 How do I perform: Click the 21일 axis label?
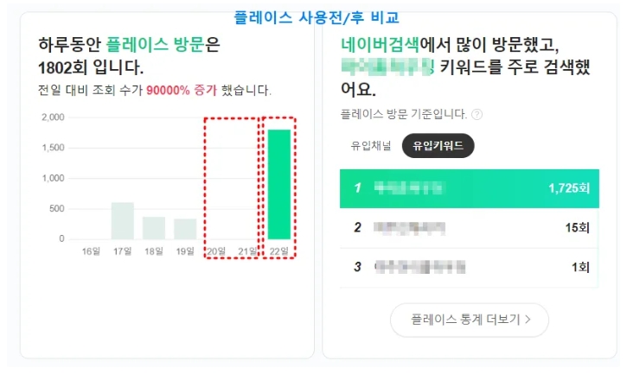click(x=247, y=251)
